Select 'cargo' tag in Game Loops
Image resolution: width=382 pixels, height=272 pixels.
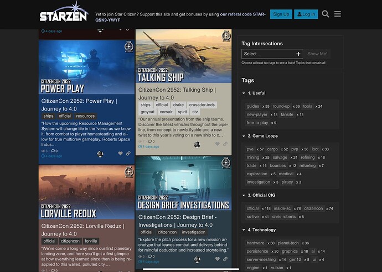(272, 149)
